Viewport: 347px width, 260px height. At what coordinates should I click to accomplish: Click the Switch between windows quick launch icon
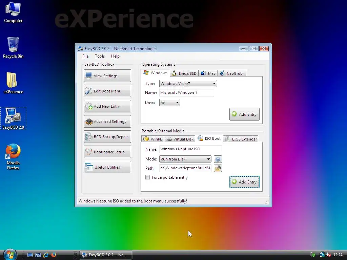[x=38, y=255]
